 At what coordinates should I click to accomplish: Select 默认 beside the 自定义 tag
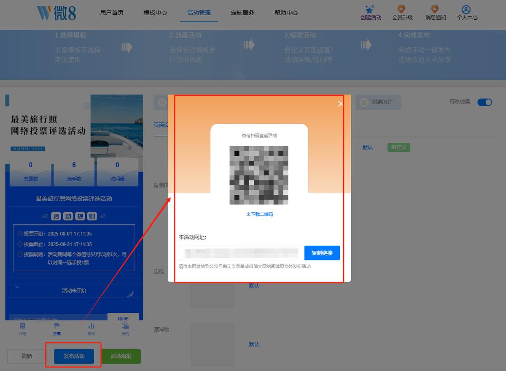click(x=368, y=147)
